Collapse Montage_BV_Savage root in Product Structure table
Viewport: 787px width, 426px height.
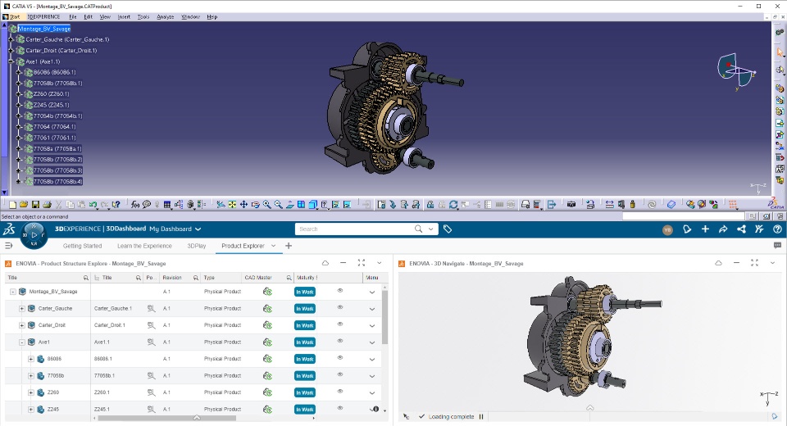(13, 292)
